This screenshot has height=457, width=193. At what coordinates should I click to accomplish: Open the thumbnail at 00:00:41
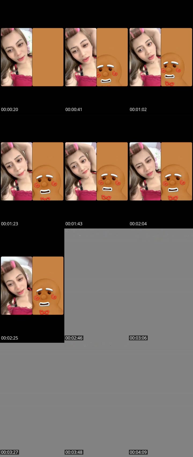[x=96, y=57]
